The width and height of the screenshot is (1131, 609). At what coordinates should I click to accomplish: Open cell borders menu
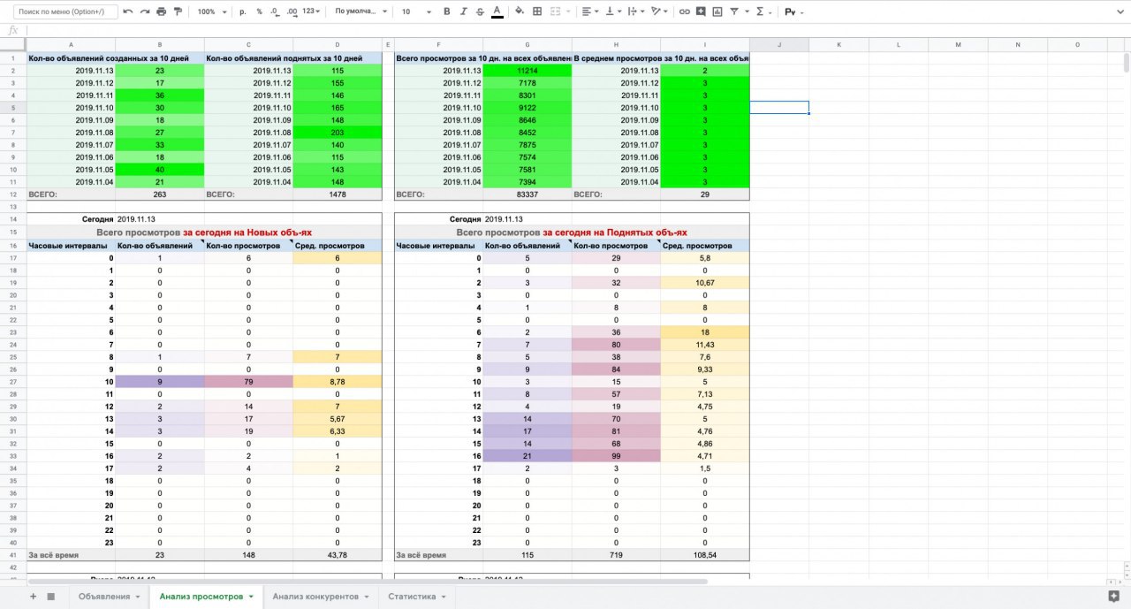tap(537, 12)
